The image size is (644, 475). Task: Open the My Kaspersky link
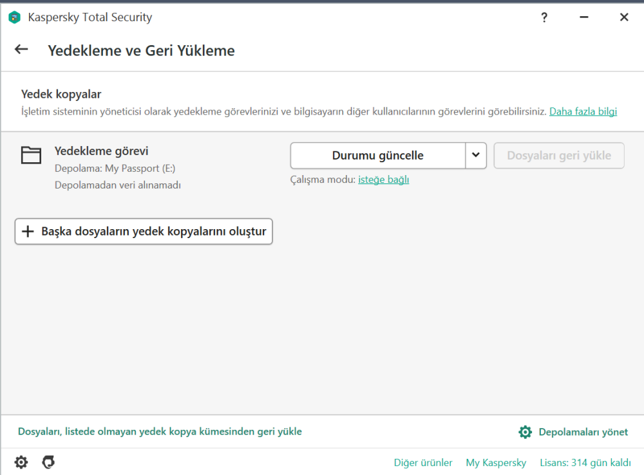(x=496, y=463)
